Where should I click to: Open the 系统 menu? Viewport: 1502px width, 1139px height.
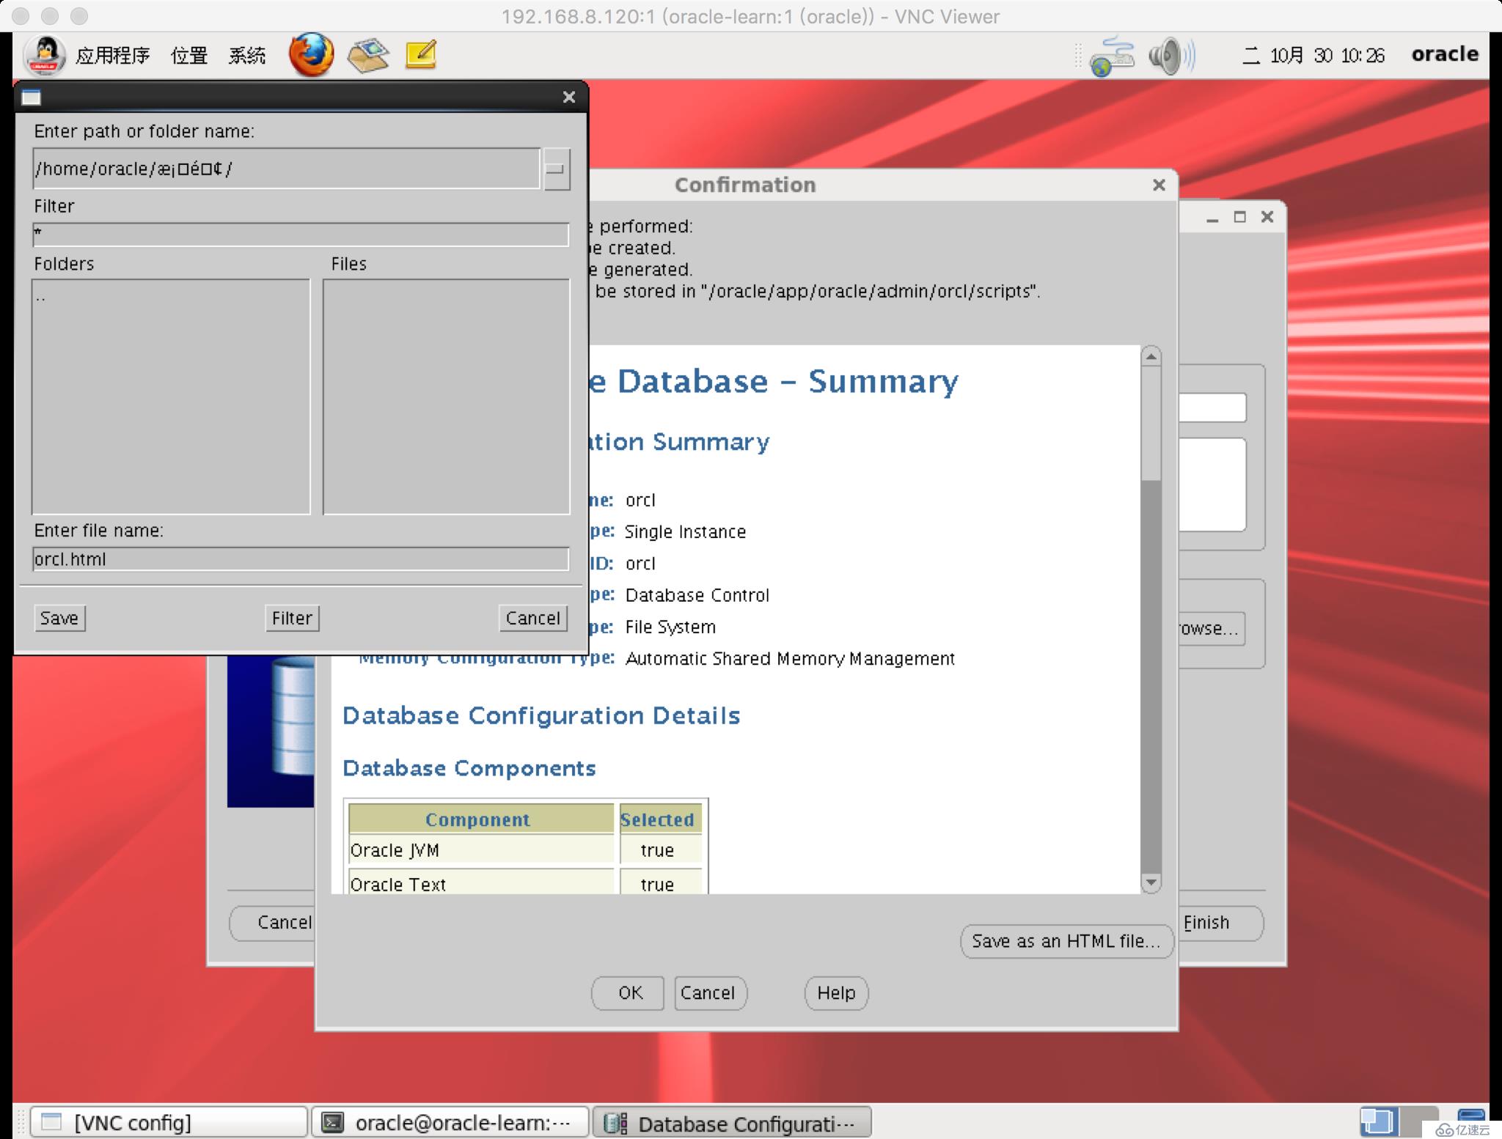(x=247, y=56)
